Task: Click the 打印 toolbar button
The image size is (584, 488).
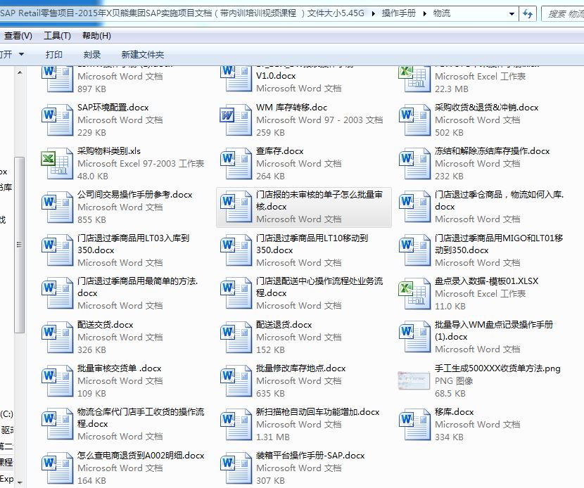Action: pyautogui.click(x=54, y=55)
